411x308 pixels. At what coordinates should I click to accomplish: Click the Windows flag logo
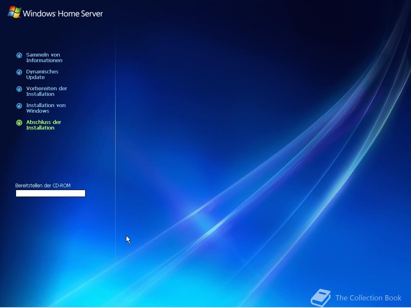click(14, 12)
